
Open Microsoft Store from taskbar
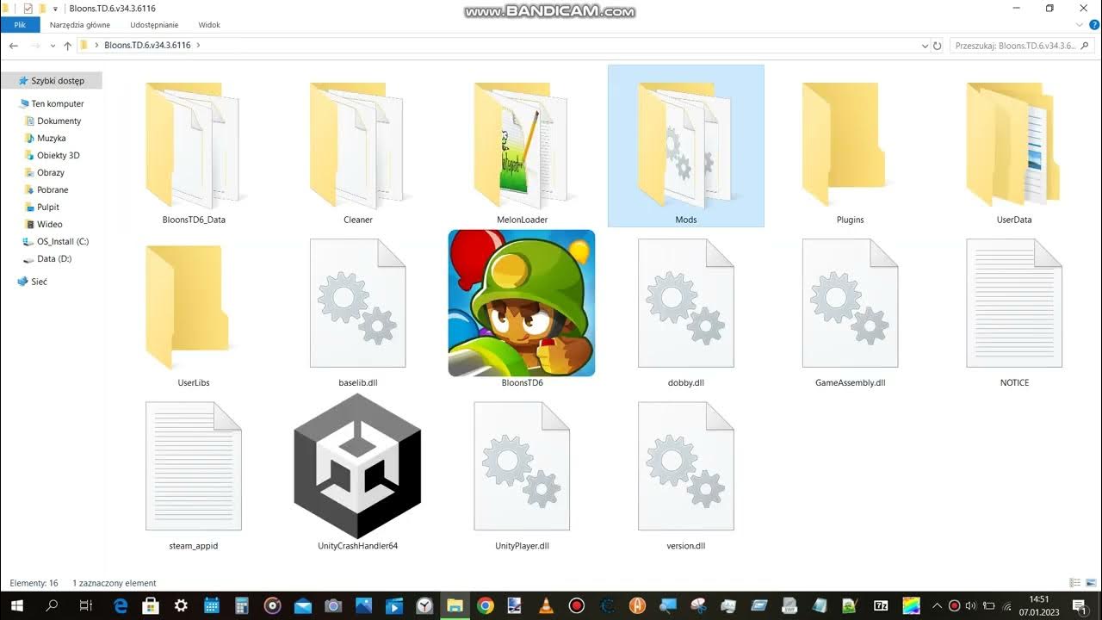[151, 605]
